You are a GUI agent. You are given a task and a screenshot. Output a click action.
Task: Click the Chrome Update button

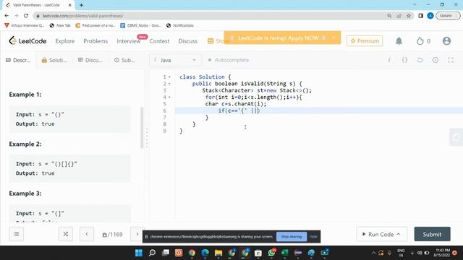(448, 16)
